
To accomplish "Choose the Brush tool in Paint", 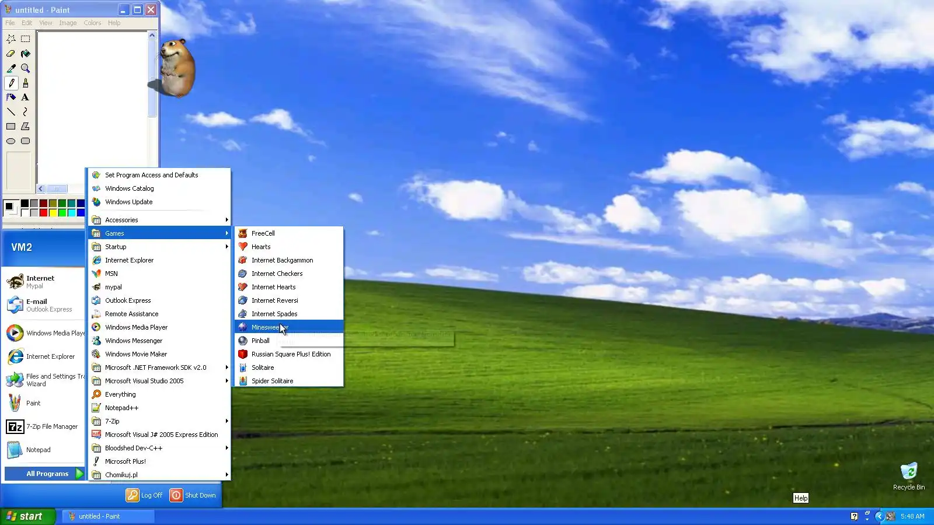I will click(x=26, y=83).
